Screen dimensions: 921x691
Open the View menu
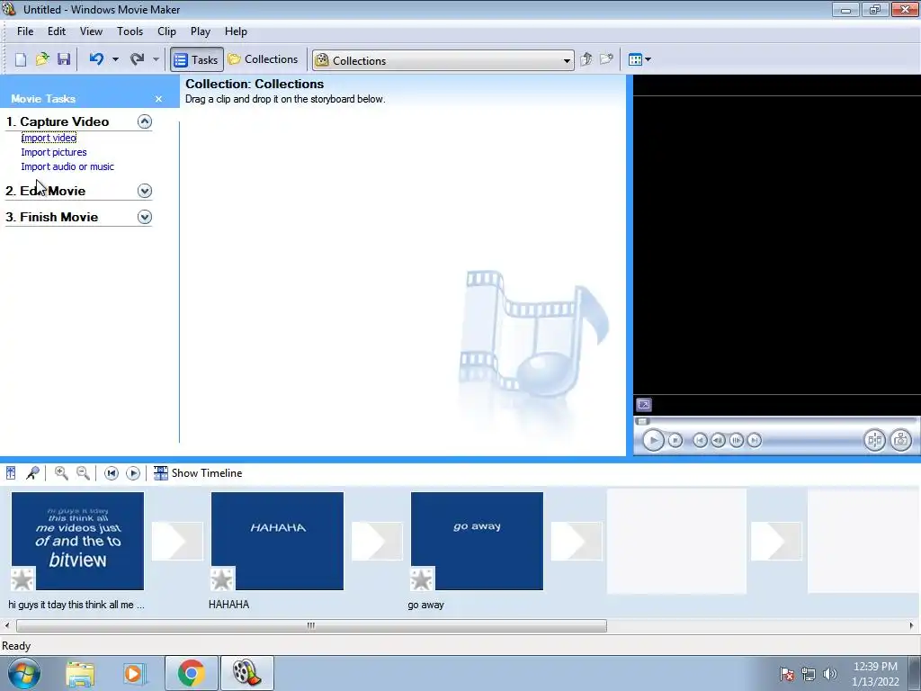[91, 31]
